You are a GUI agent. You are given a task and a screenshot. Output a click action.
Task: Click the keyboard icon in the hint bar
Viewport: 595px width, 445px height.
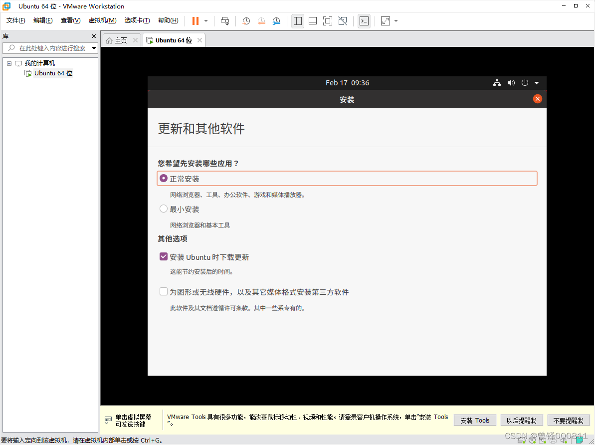pyautogui.click(x=108, y=420)
